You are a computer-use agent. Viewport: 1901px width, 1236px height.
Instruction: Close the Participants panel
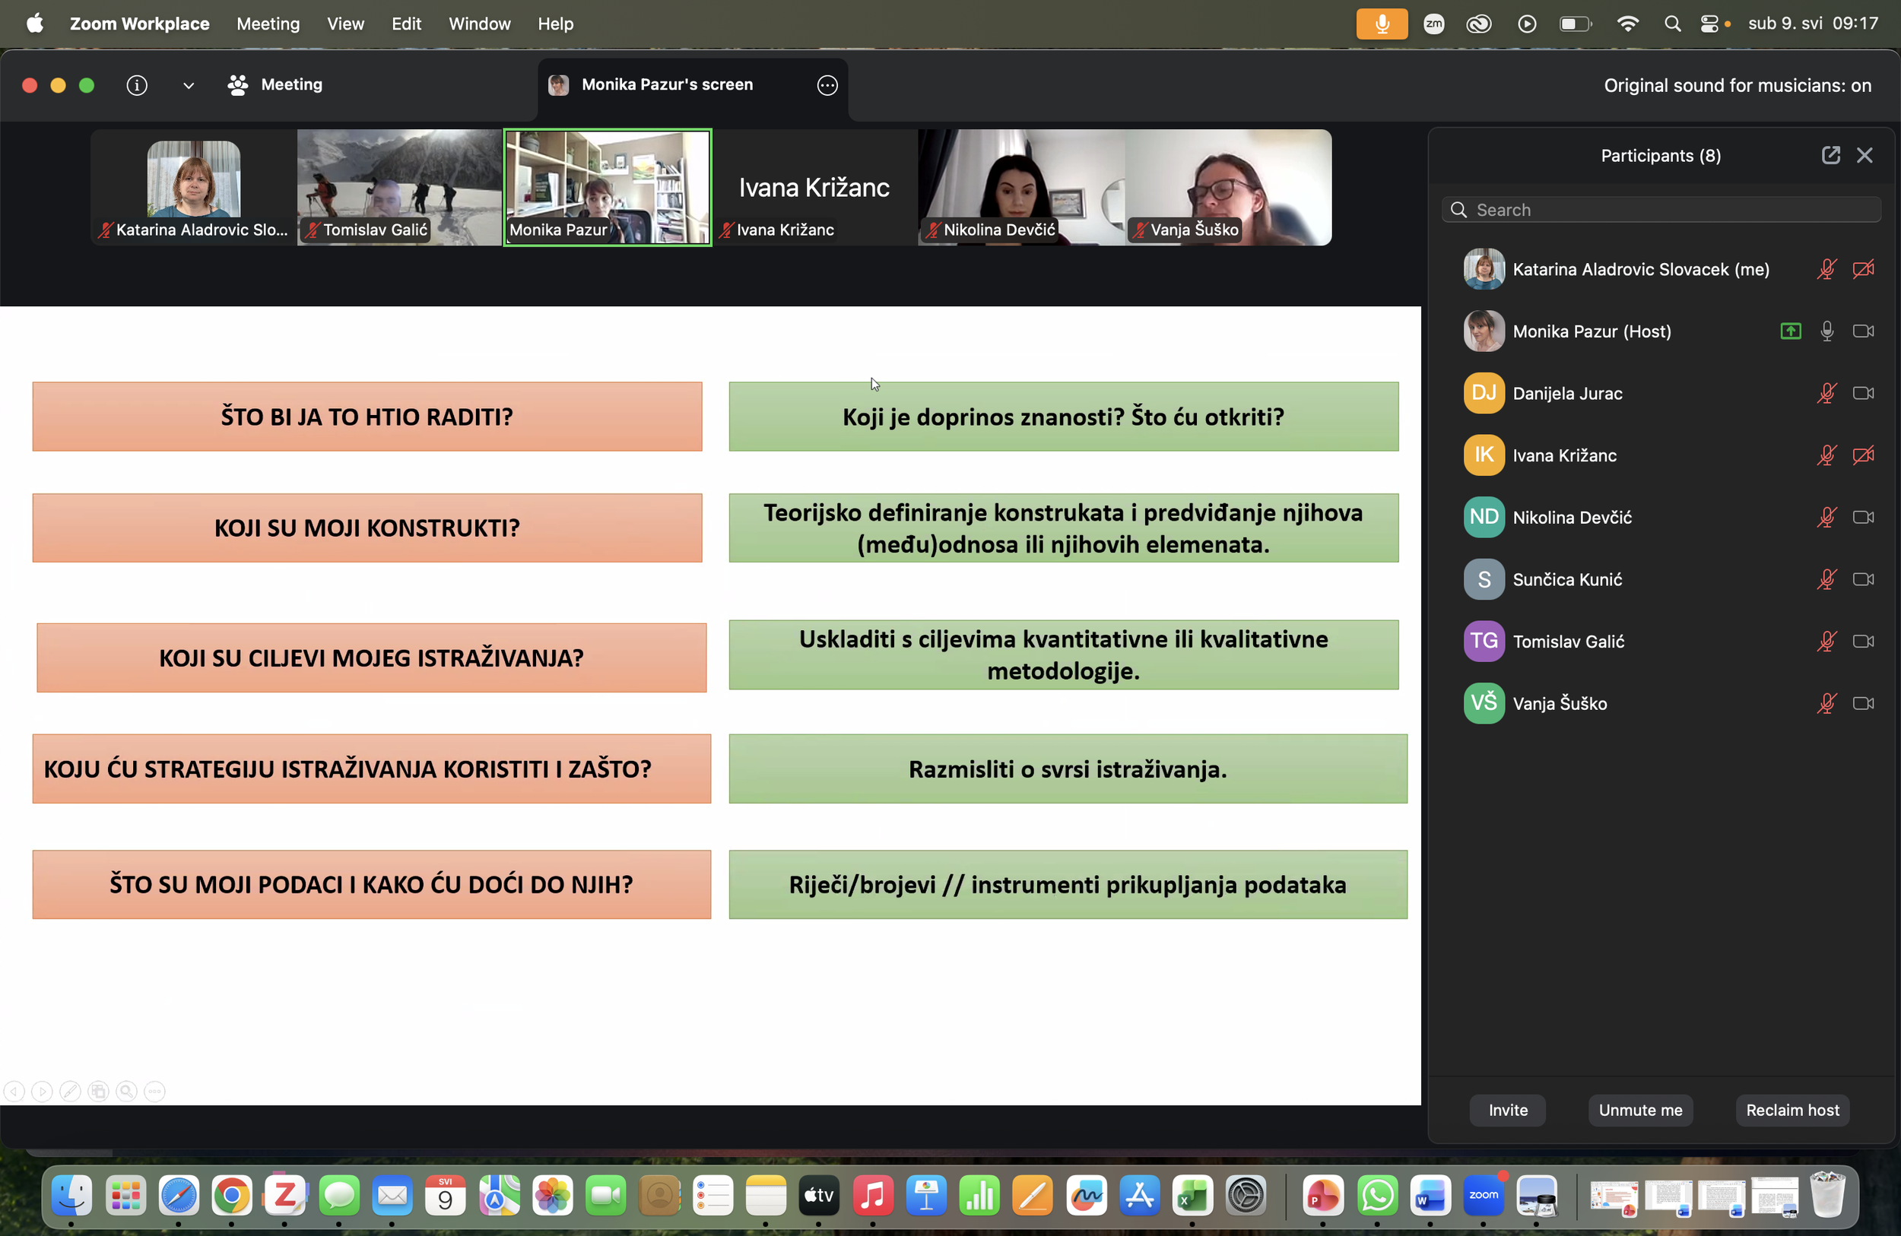pyautogui.click(x=1865, y=155)
